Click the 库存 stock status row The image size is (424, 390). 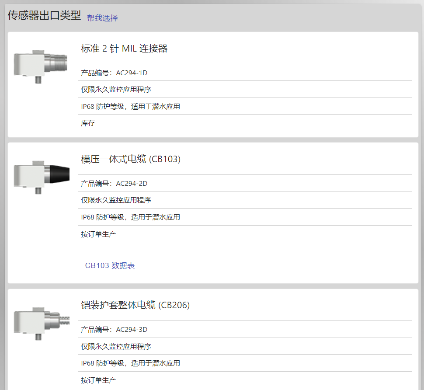(245, 123)
